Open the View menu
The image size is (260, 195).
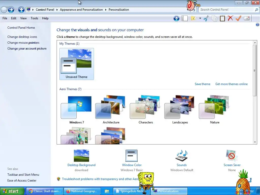point(23,18)
